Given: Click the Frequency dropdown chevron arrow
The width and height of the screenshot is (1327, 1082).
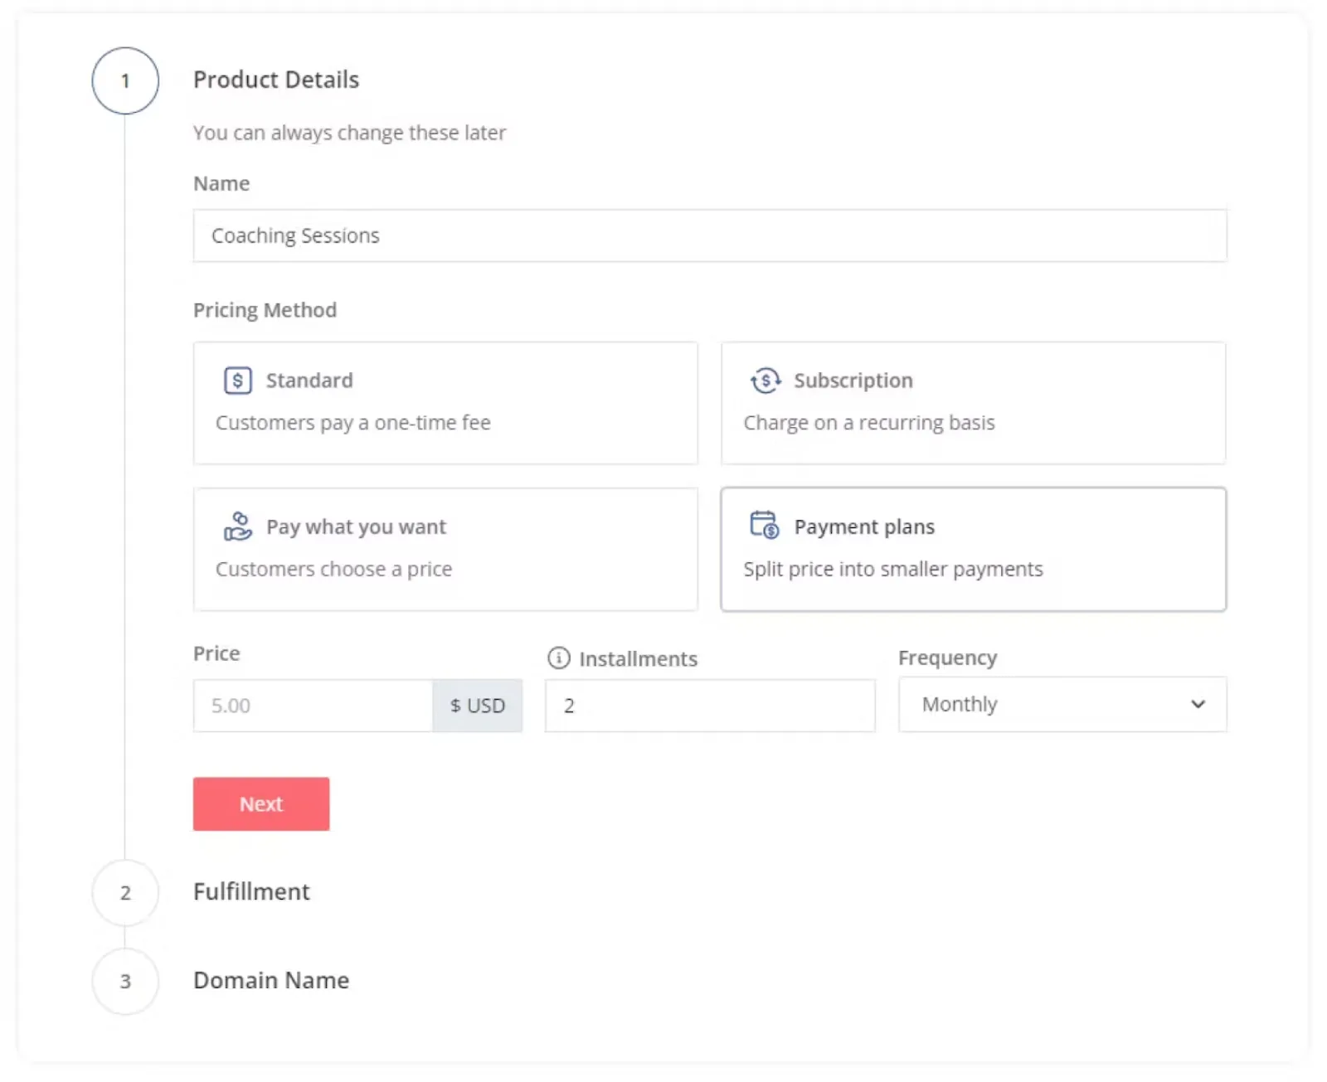Looking at the screenshot, I should (x=1198, y=705).
